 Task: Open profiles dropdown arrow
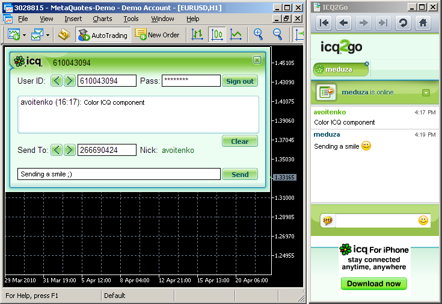click(x=48, y=35)
